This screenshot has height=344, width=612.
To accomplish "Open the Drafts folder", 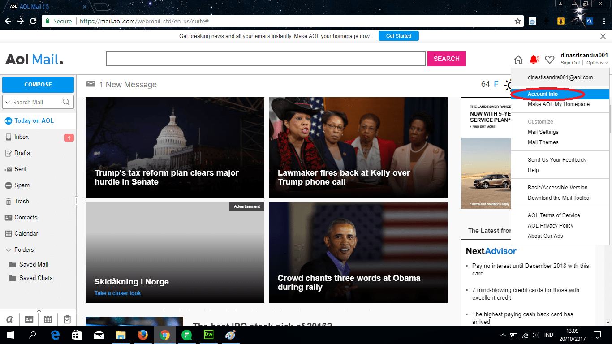I will tap(22, 153).
